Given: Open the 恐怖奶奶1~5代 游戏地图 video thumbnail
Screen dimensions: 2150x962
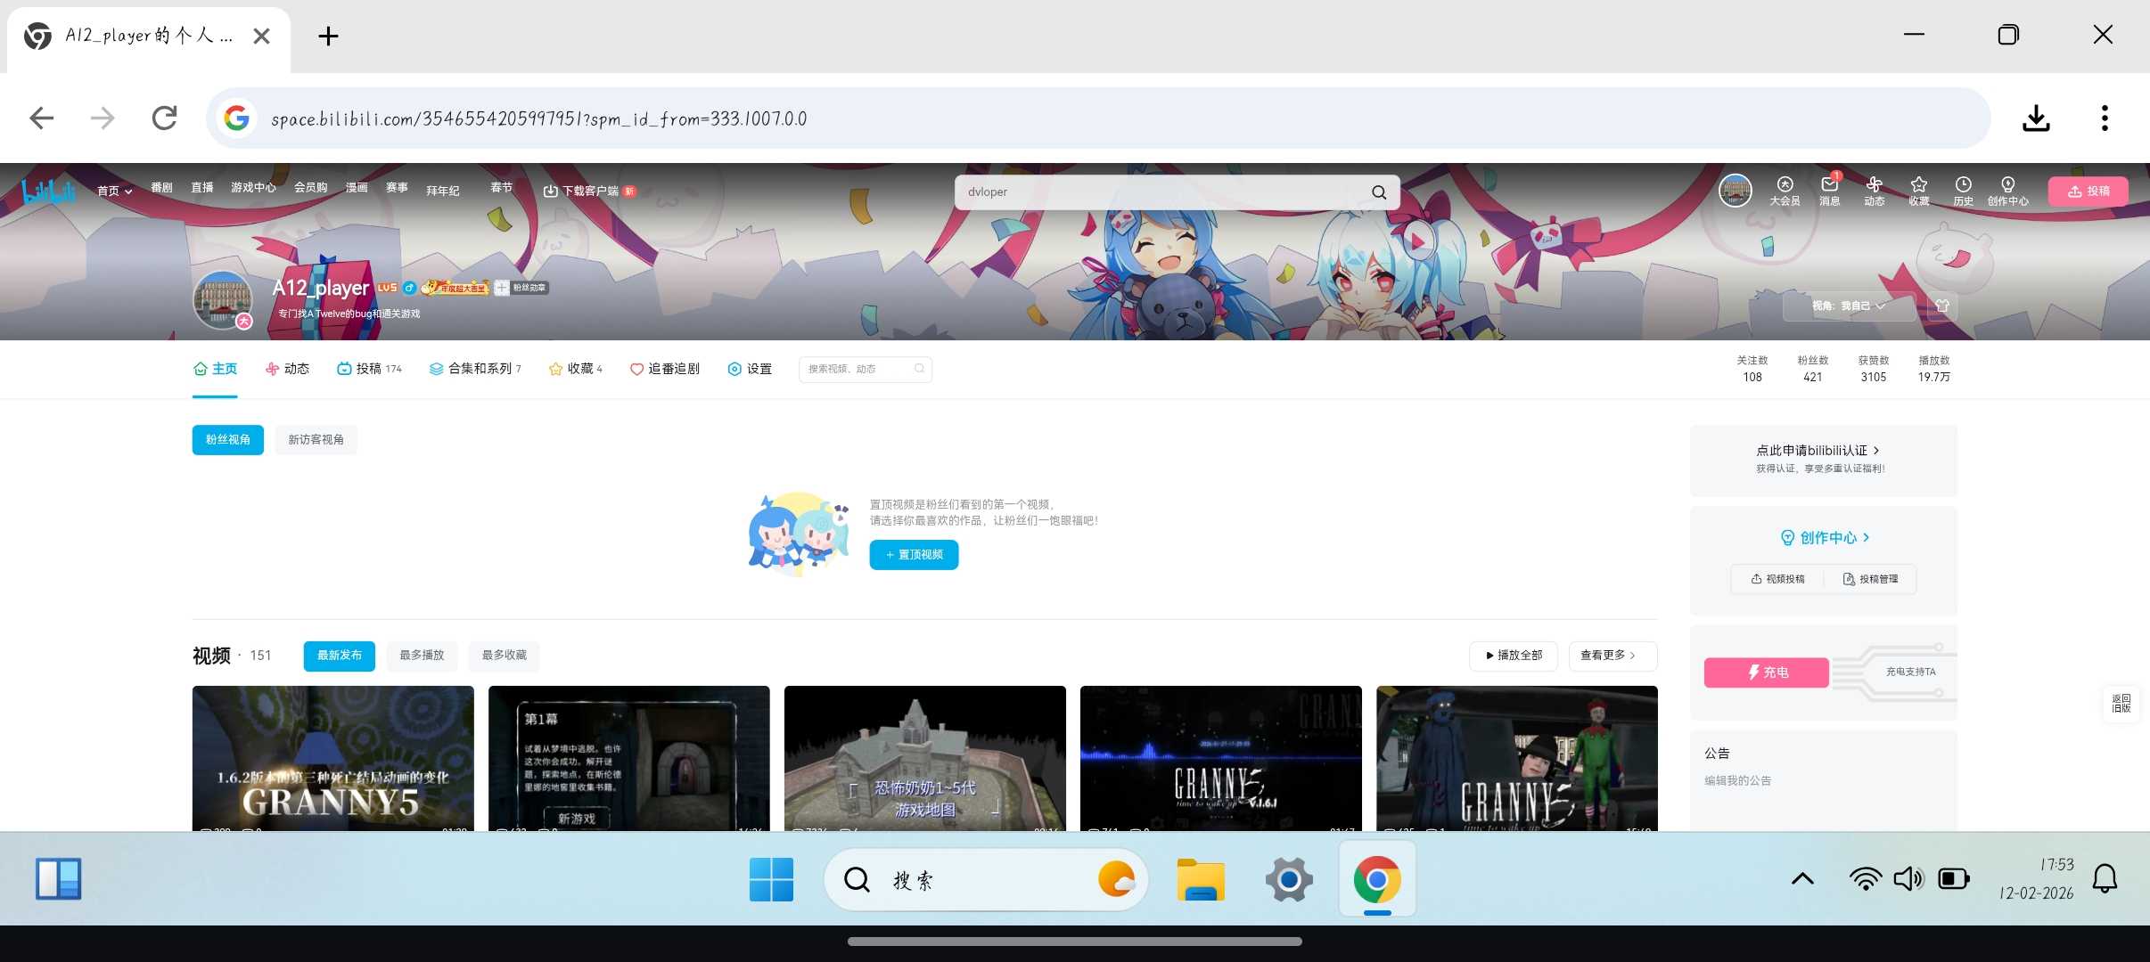Looking at the screenshot, I should [x=924, y=758].
